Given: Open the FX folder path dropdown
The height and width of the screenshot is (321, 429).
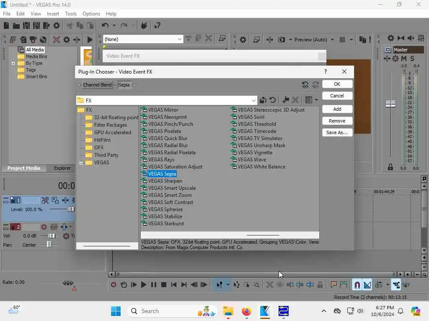Looking at the screenshot, I should (x=253, y=100).
